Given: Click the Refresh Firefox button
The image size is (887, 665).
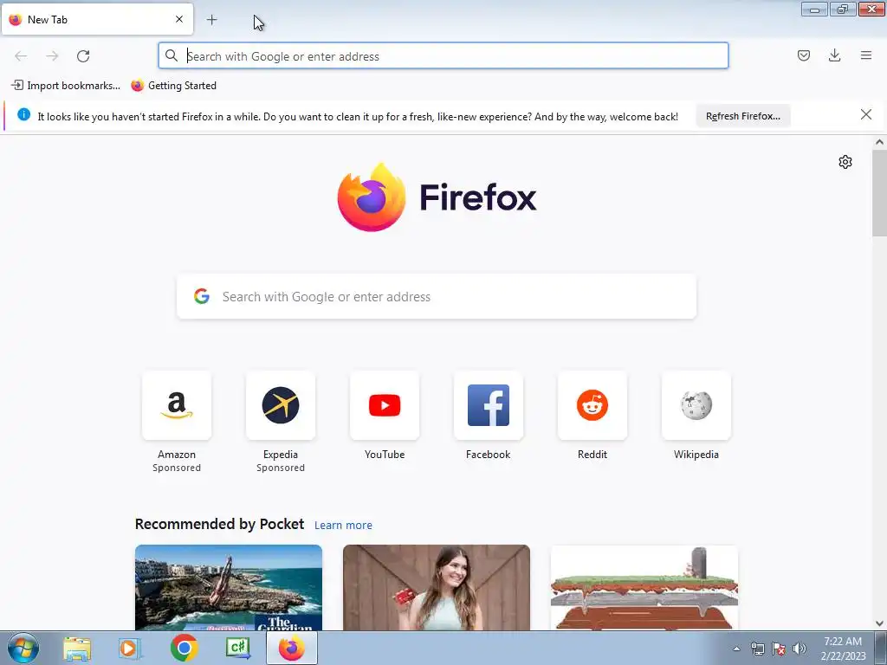Looking at the screenshot, I should (742, 116).
